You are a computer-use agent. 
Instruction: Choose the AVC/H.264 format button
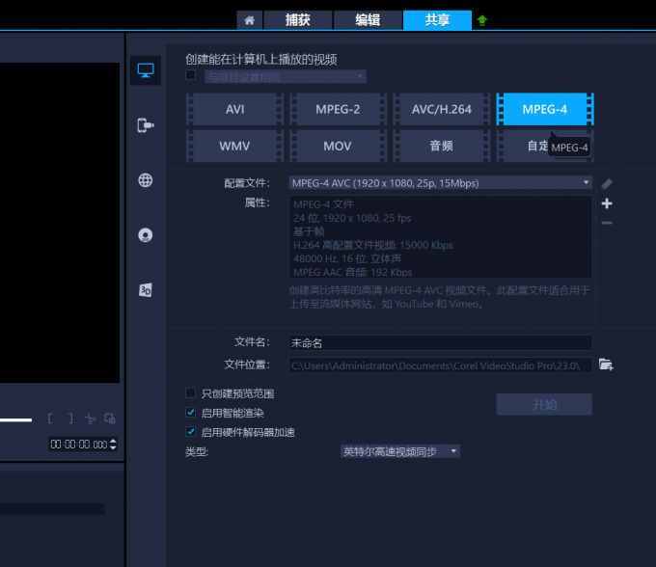point(442,109)
